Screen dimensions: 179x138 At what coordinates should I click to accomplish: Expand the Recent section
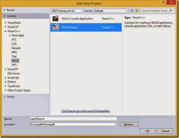coord(5,10)
